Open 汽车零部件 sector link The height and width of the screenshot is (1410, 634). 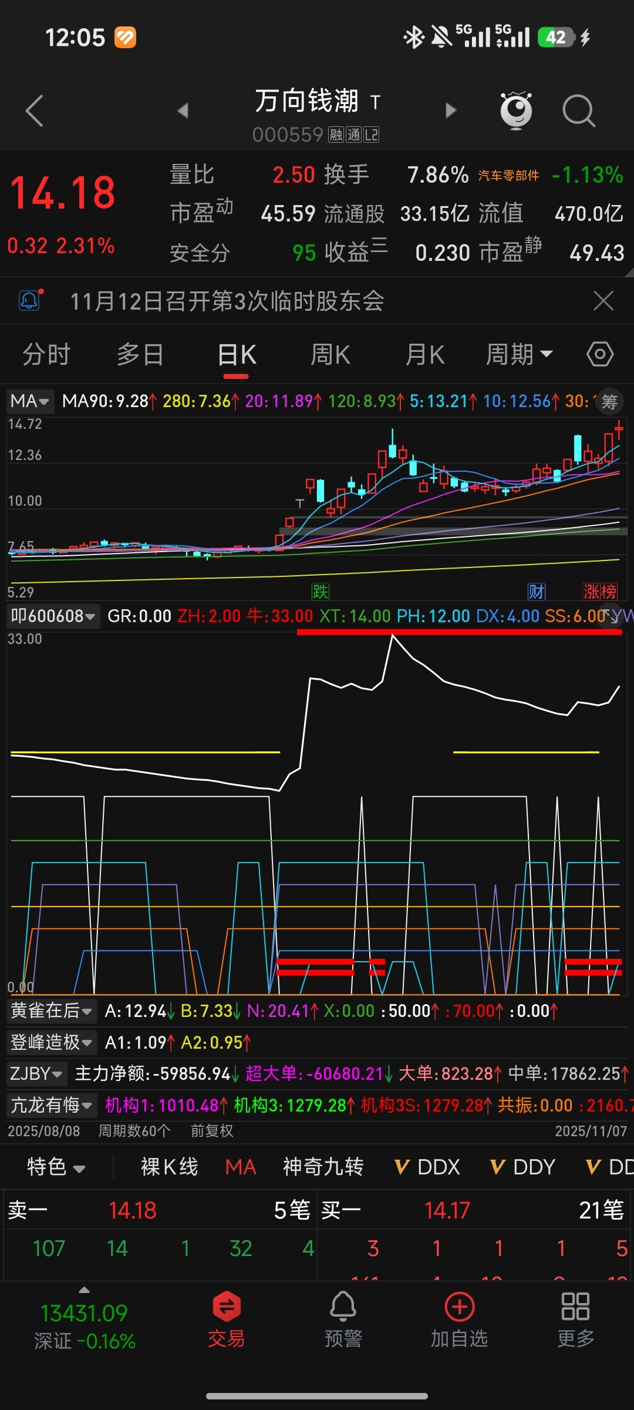508,176
